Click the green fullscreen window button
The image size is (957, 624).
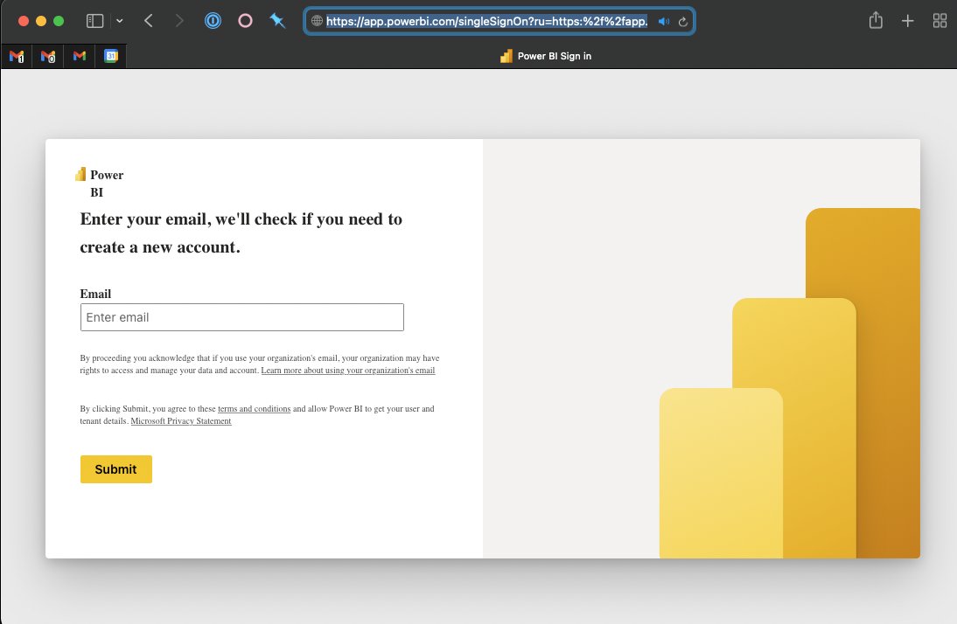click(59, 21)
